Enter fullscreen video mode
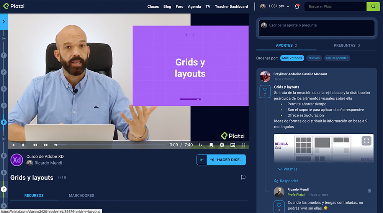Image resolution: width=383 pixels, height=213 pixels. point(243,145)
